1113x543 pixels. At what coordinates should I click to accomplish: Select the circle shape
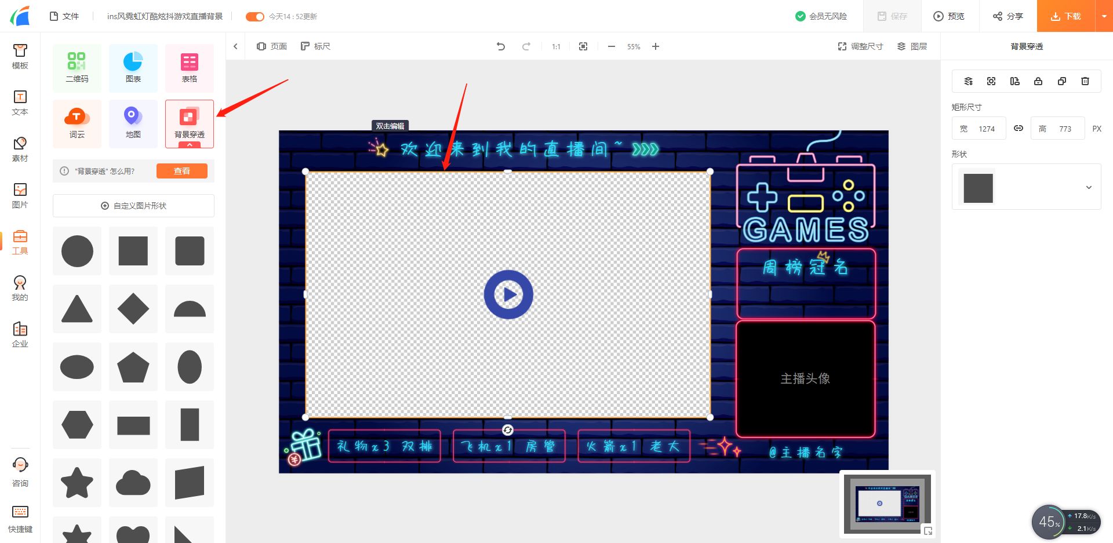coord(77,251)
